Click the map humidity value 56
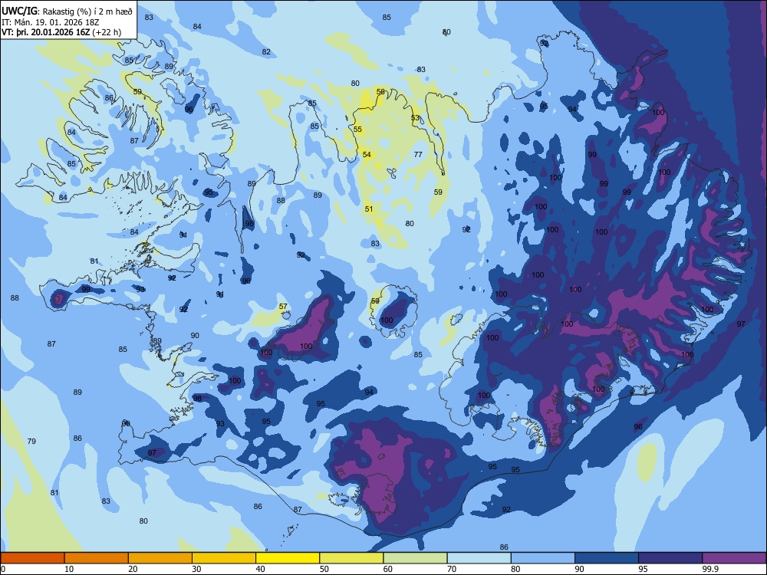 coord(380,92)
